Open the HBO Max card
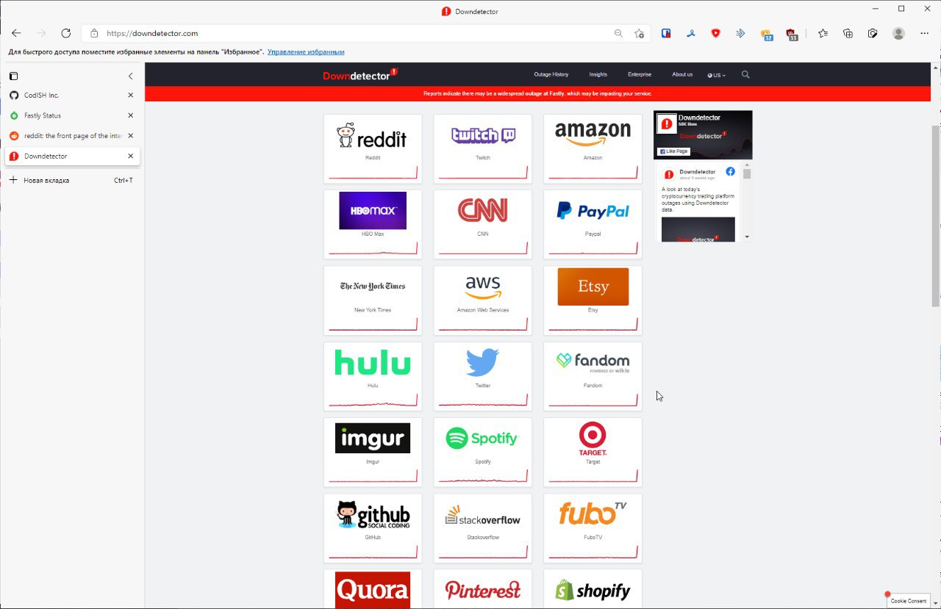 [373, 224]
